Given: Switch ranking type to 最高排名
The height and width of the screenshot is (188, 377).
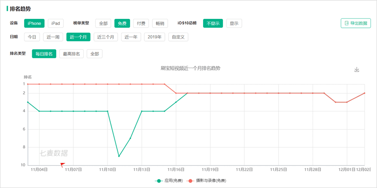Looking at the screenshot, I should coord(71,54).
